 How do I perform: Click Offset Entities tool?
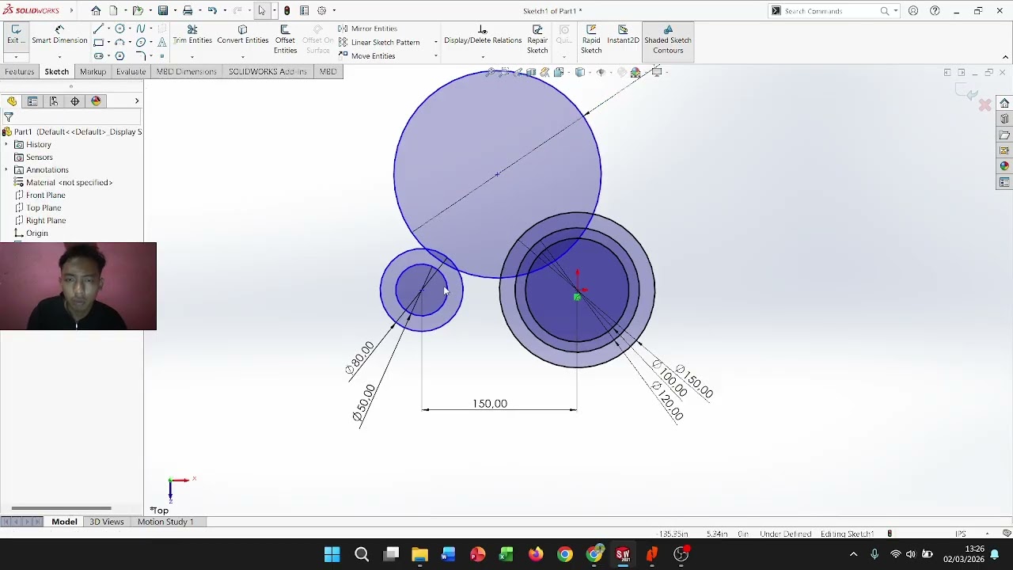click(x=285, y=40)
